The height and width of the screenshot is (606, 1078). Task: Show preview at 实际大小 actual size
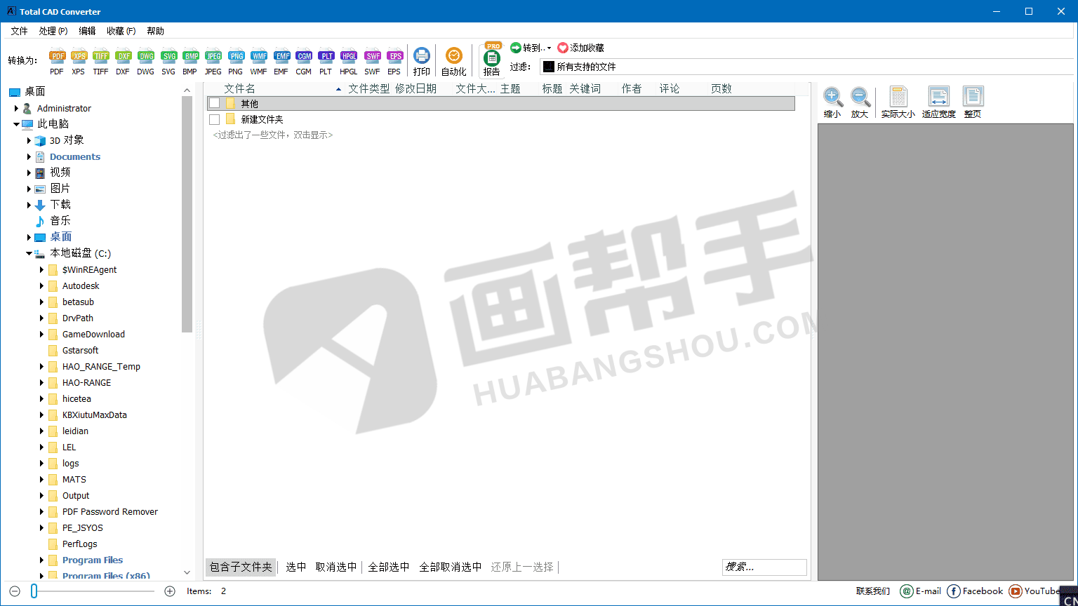coord(898,102)
